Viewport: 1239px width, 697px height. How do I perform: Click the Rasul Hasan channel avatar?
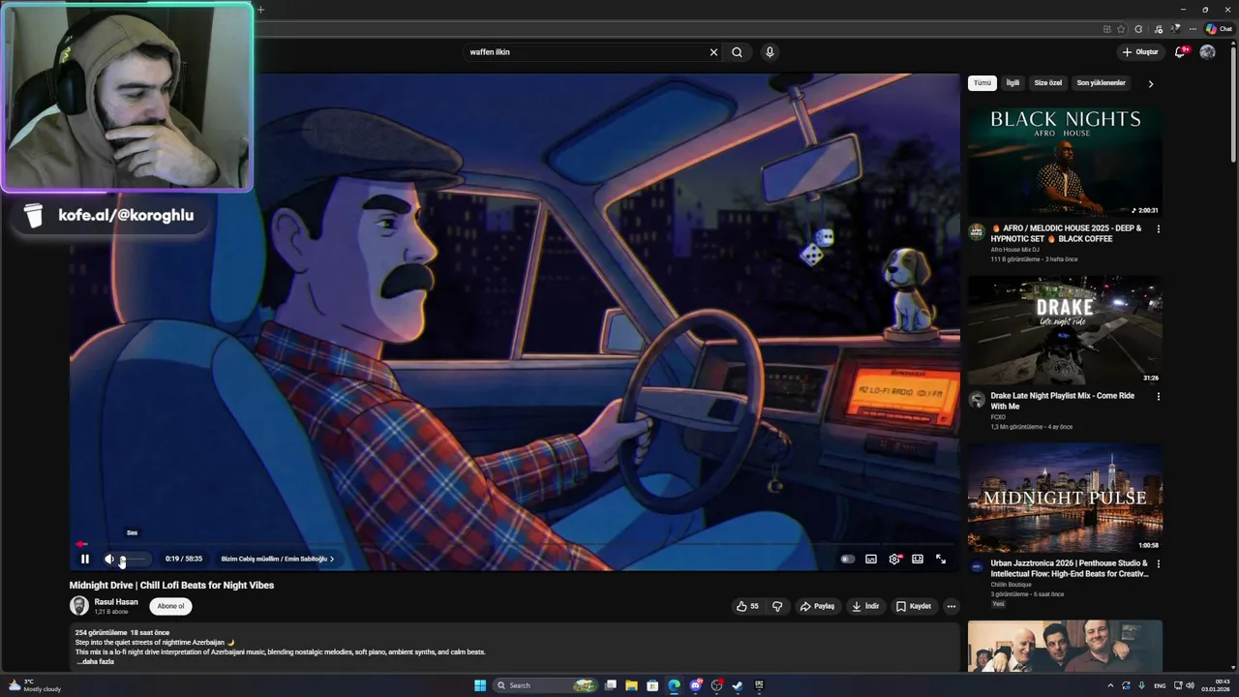(x=79, y=606)
